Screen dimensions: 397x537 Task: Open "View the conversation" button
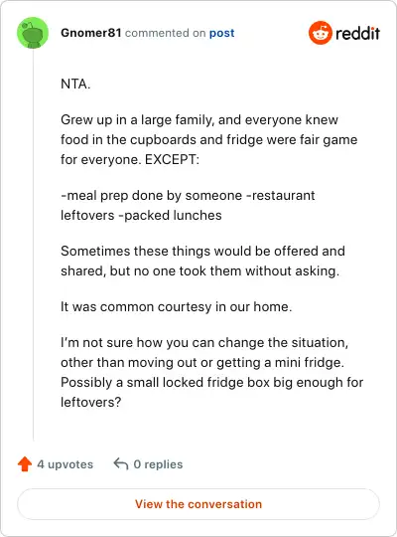pos(198,504)
